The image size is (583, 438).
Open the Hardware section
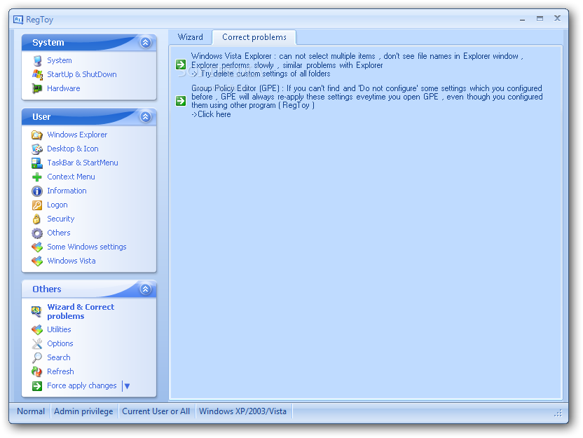tap(64, 88)
